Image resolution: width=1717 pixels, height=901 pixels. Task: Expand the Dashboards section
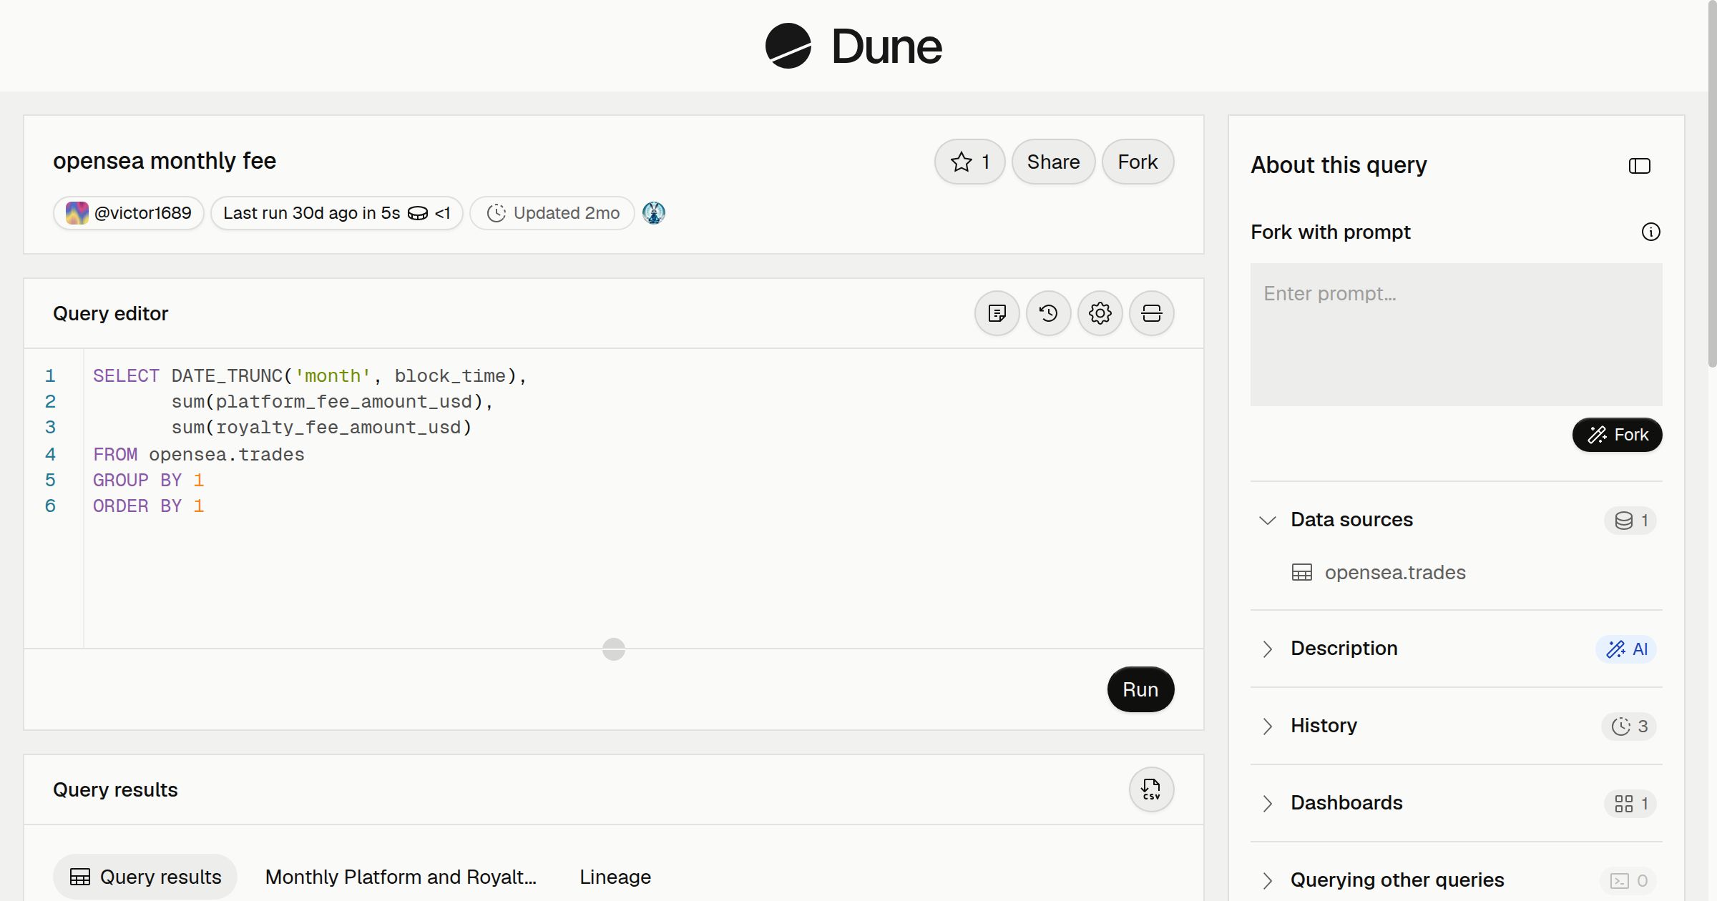(x=1267, y=803)
